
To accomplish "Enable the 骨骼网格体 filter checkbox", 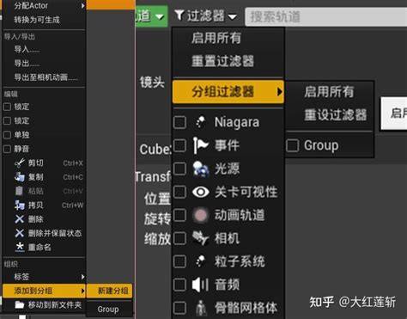I will (x=179, y=308).
